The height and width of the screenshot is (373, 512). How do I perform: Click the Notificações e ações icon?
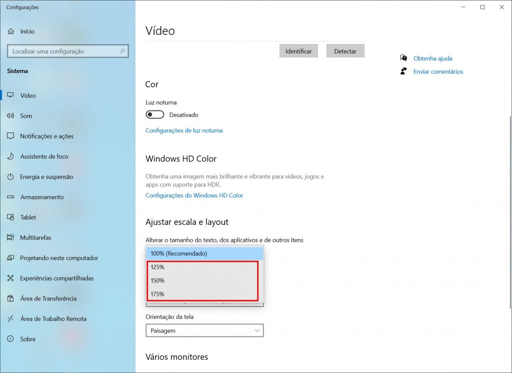(10, 136)
